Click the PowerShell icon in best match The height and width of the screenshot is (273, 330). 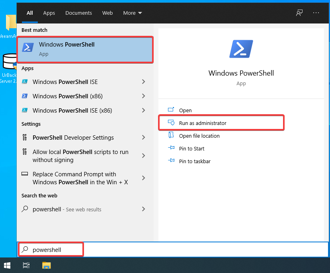[28, 47]
